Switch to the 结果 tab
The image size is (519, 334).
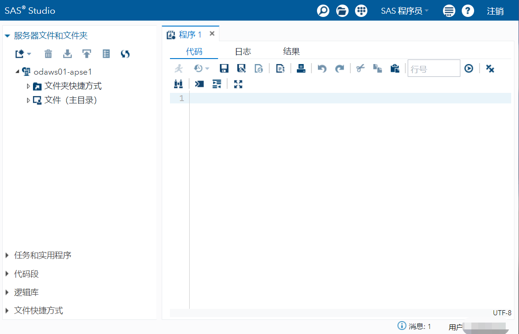(x=291, y=52)
